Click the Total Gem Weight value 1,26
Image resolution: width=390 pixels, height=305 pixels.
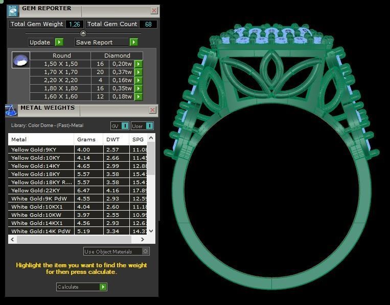74,24
